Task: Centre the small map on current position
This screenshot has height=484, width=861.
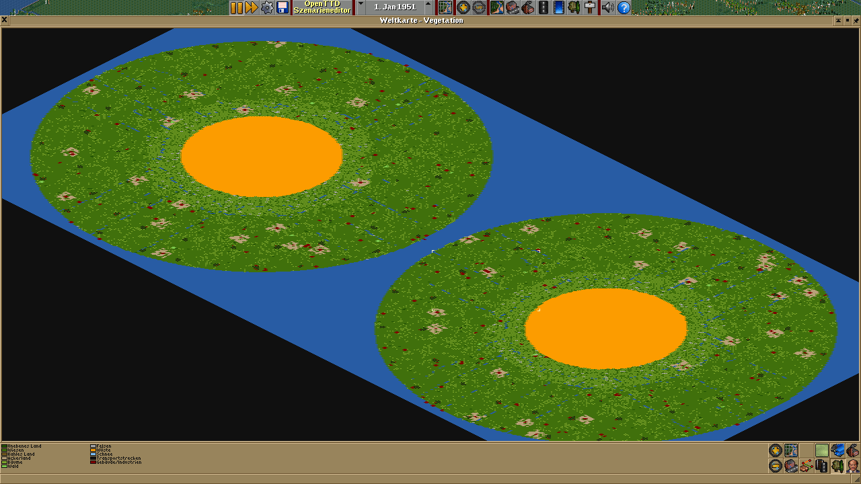Action: click(791, 450)
